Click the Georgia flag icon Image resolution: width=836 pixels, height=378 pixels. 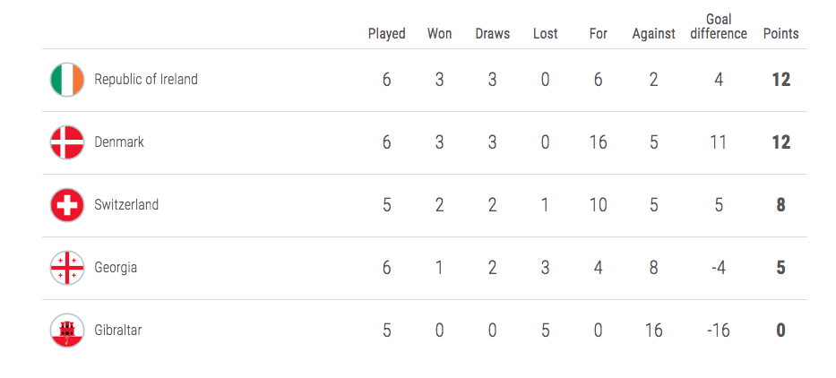tap(67, 268)
